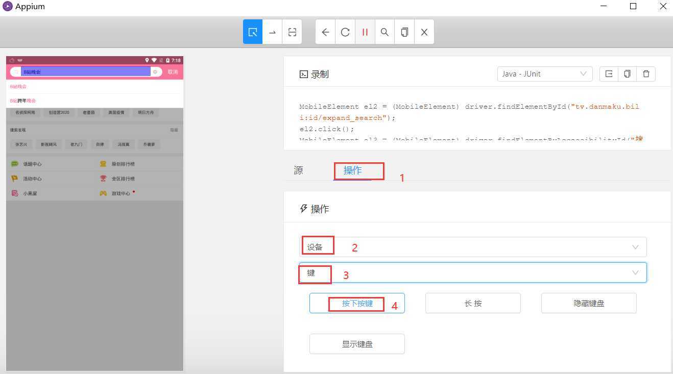The width and height of the screenshot is (673, 374).
Task: Copy recorded code to clipboard
Action: pyautogui.click(x=627, y=74)
